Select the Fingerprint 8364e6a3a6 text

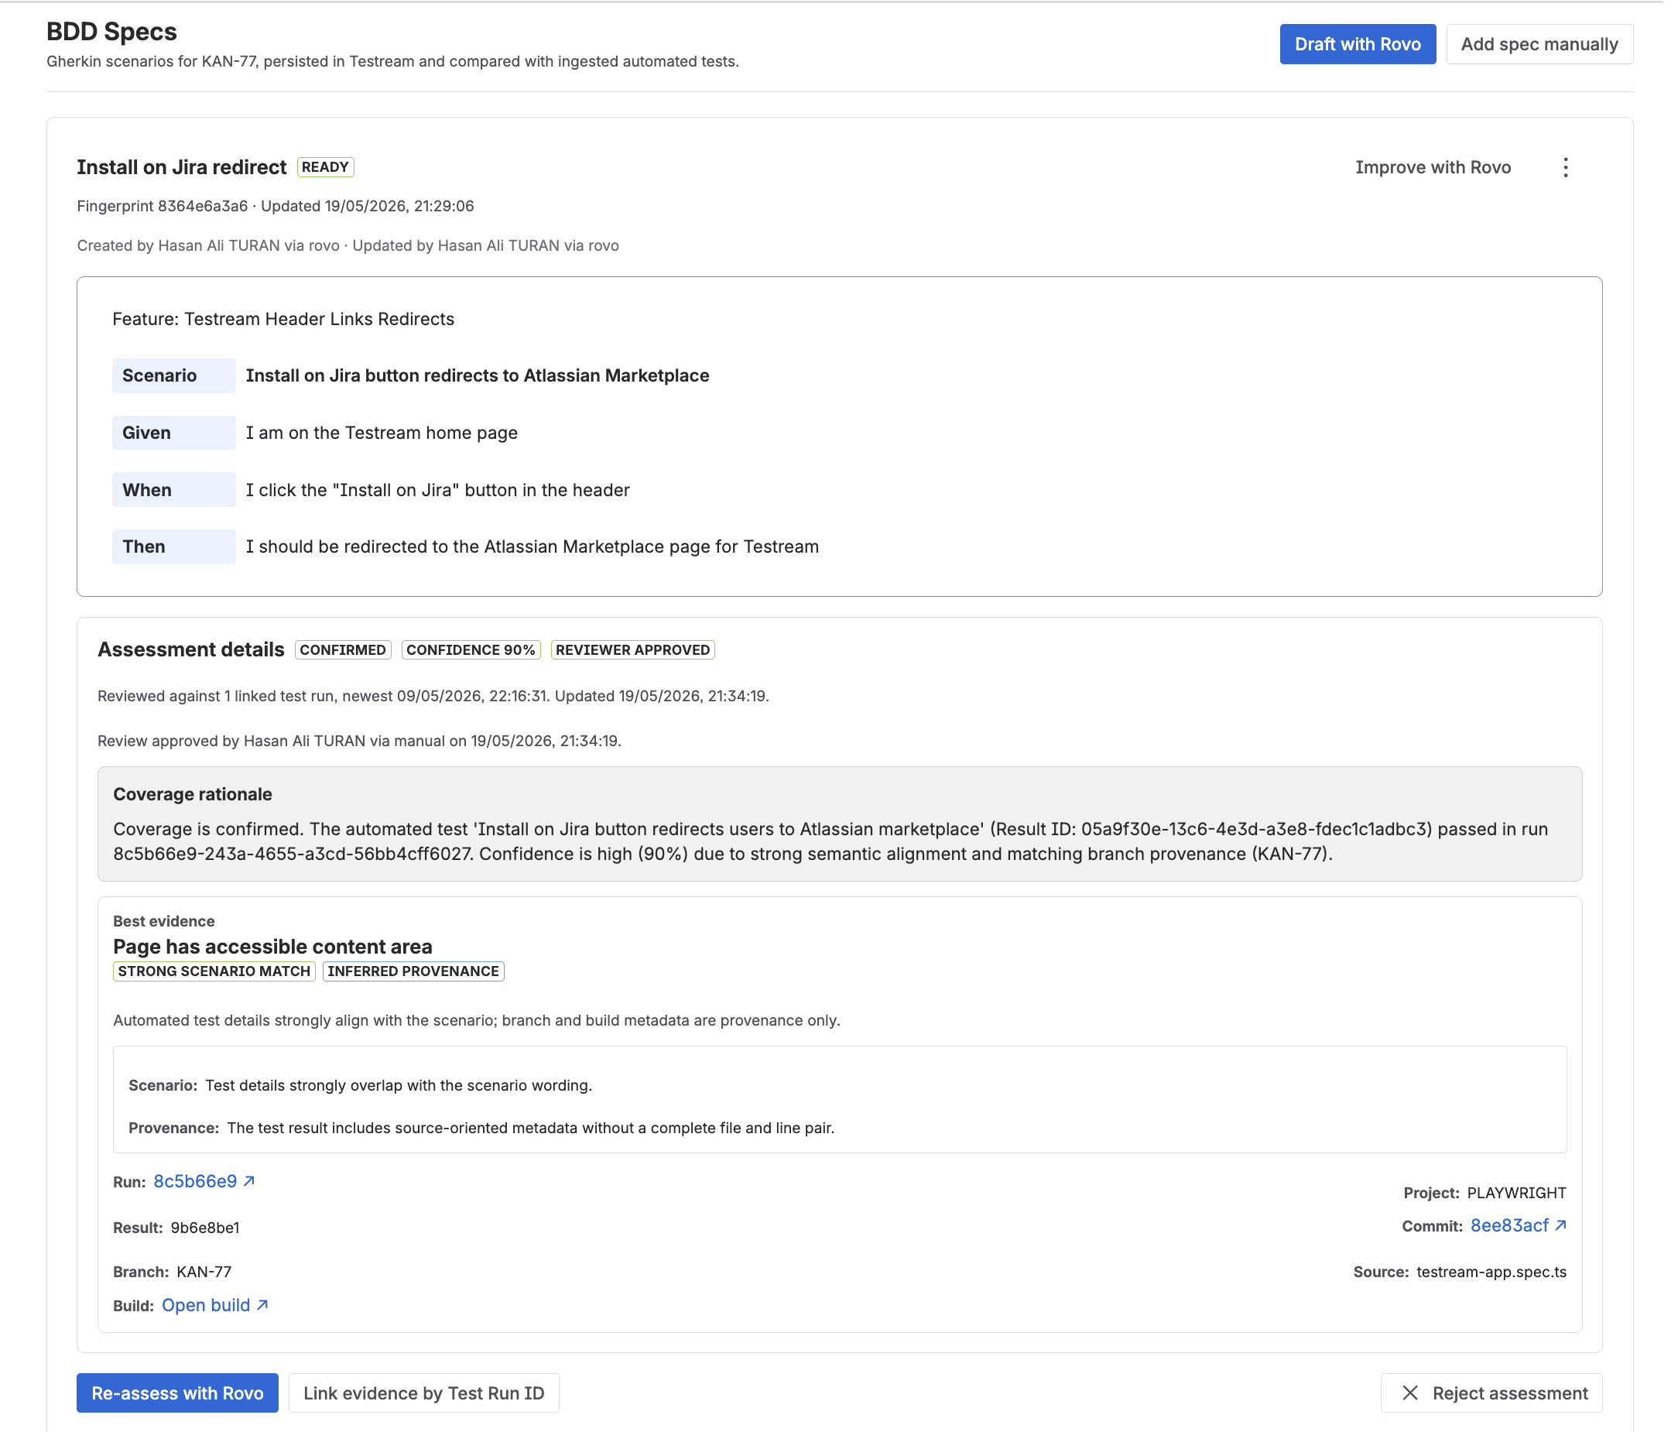point(162,206)
